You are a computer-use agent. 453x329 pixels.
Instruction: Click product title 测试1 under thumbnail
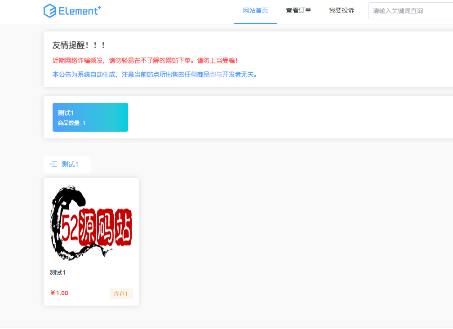coord(58,272)
